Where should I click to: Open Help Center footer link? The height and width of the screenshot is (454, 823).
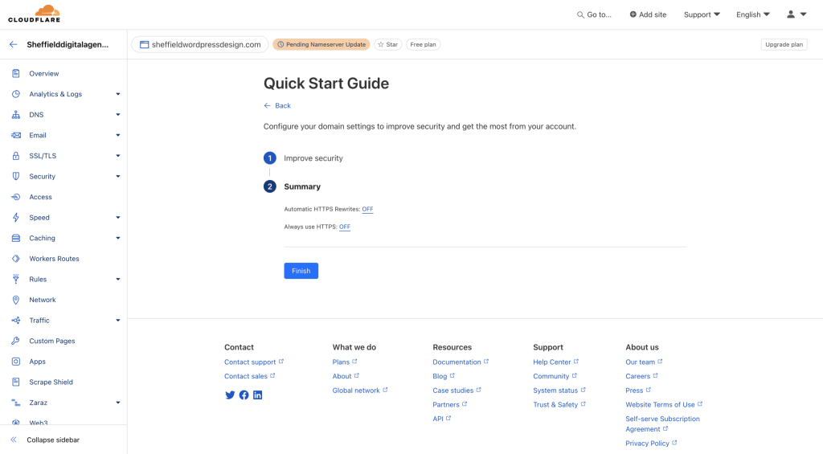(x=555, y=362)
